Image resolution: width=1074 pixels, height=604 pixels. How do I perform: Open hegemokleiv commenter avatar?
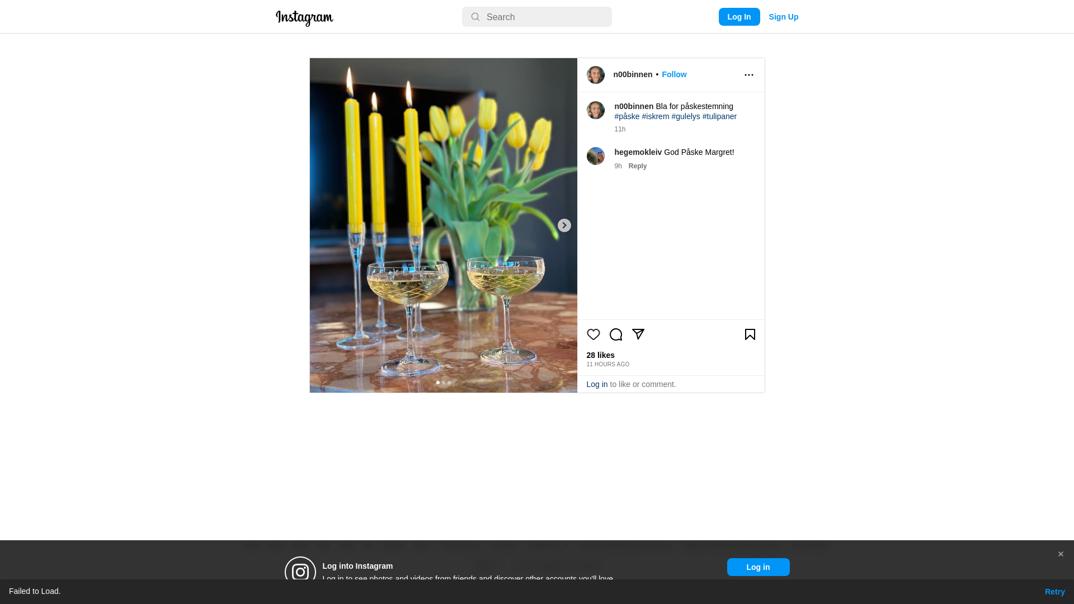coord(595,156)
